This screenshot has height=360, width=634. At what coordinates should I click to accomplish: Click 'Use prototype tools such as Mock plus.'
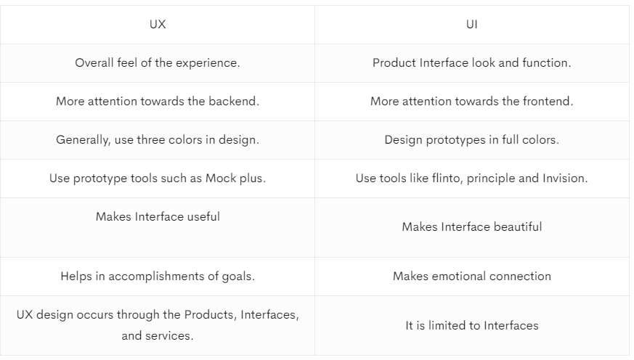(x=158, y=178)
